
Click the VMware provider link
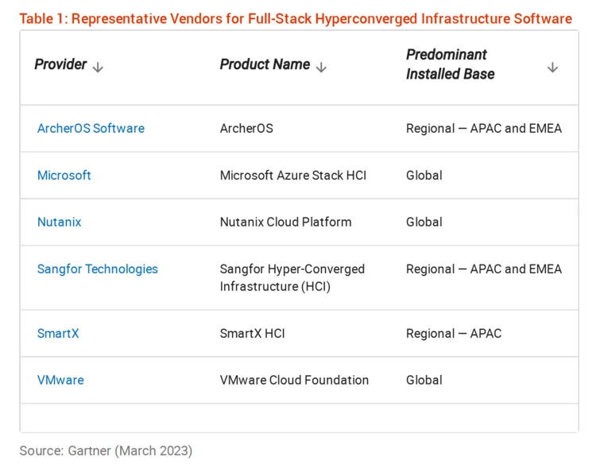[60, 380]
